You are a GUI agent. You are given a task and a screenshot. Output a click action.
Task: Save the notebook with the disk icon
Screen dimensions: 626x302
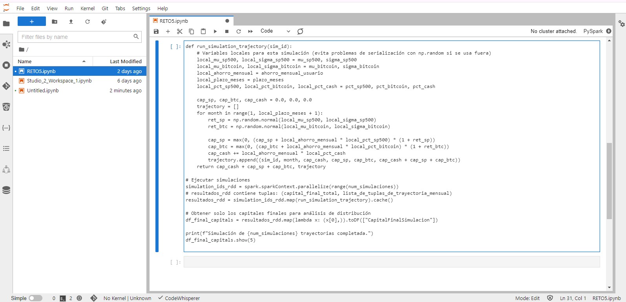click(x=156, y=31)
